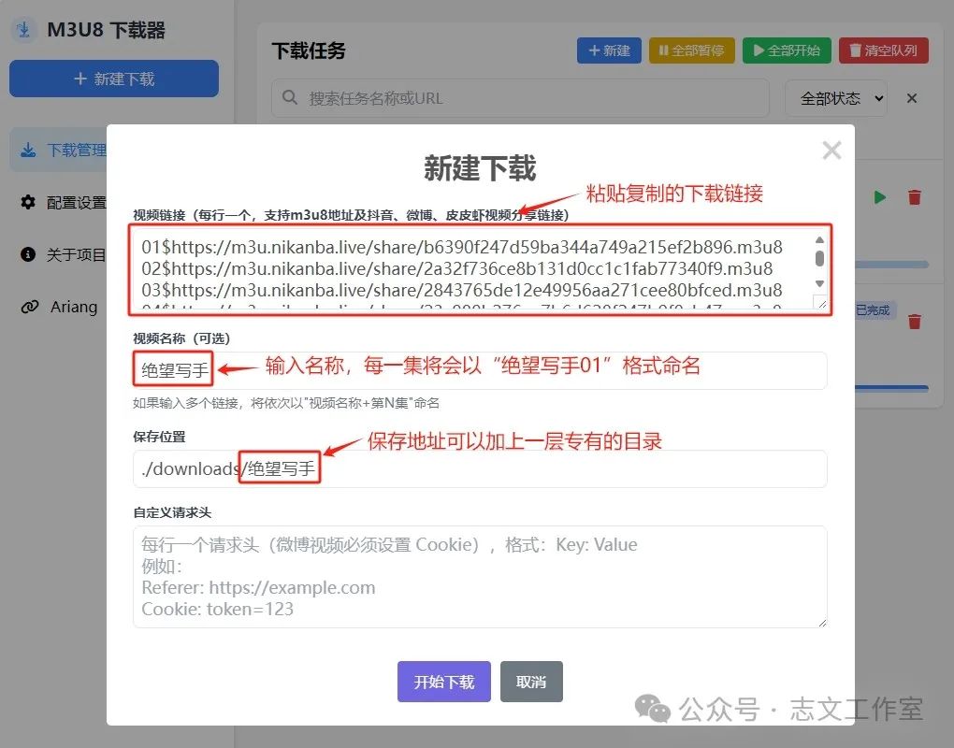Image resolution: width=954 pixels, height=748 pixels.
Task: Click the yellow 全部暂停 button
Action: [692, 50]
